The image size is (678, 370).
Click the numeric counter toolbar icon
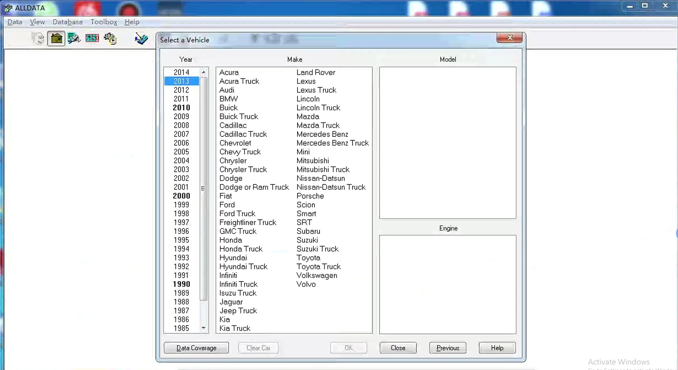(92, 38)
